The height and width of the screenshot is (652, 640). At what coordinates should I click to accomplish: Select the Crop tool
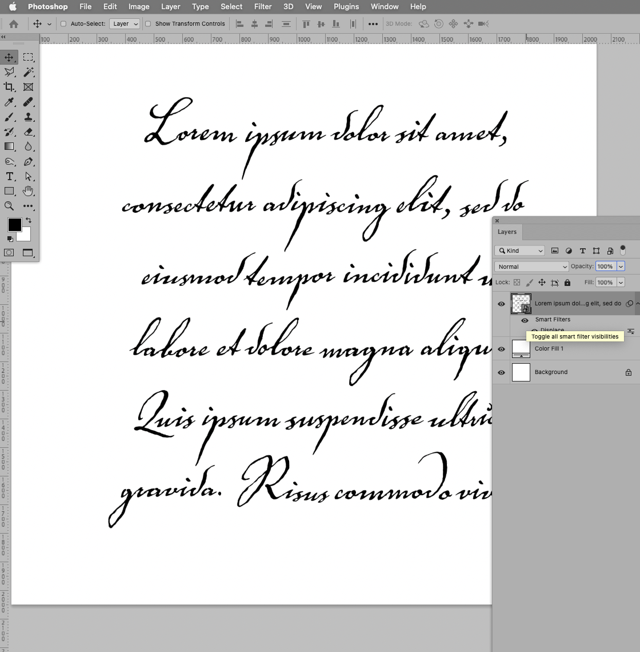[x=9, y=87]
